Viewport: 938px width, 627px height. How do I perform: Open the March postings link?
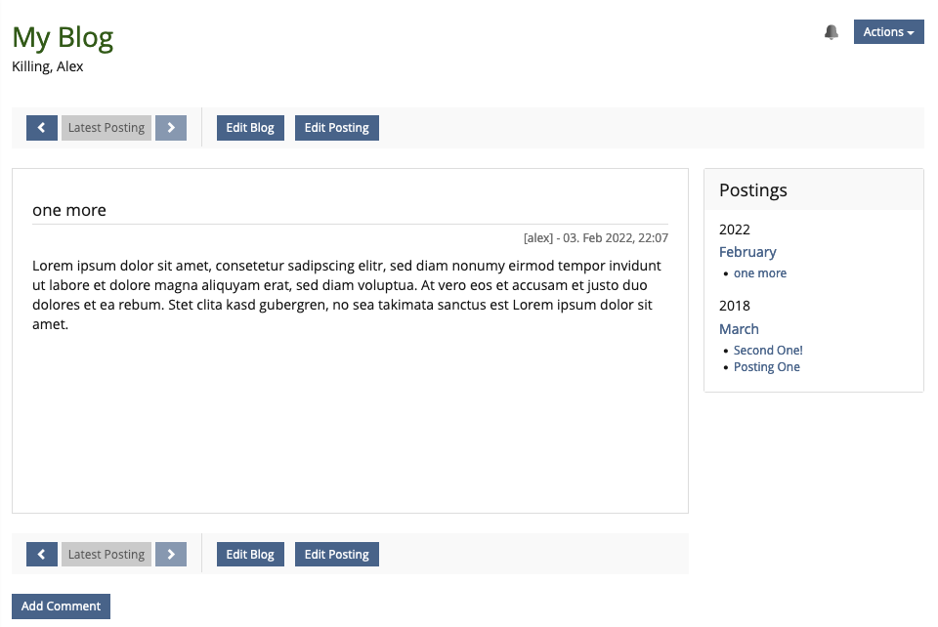(739, 329)
